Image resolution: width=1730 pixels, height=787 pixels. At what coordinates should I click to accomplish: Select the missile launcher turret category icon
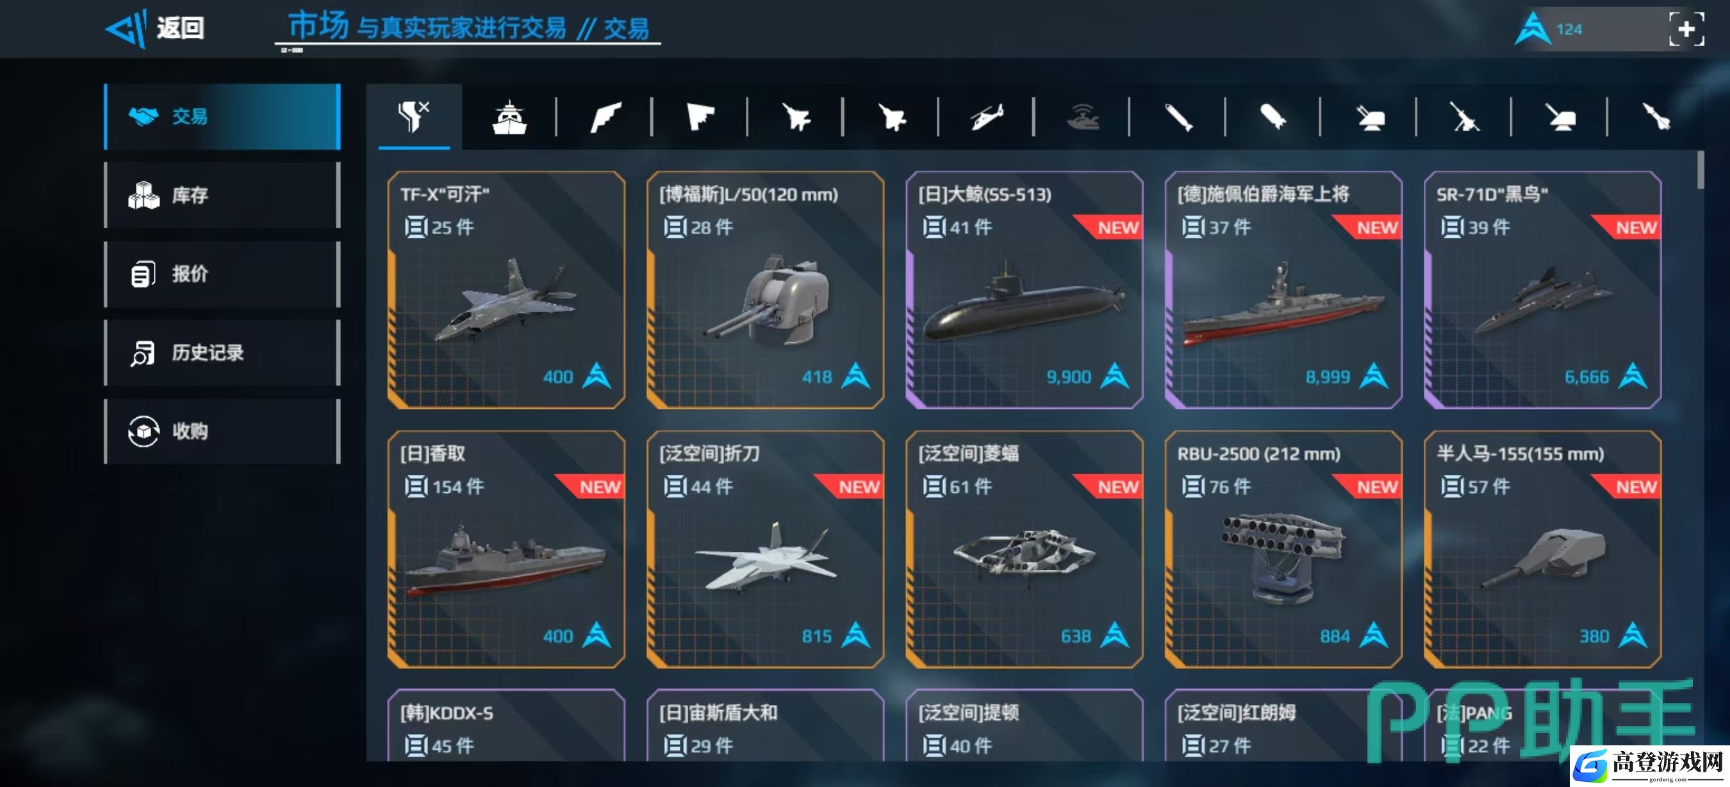(1369, 118)
